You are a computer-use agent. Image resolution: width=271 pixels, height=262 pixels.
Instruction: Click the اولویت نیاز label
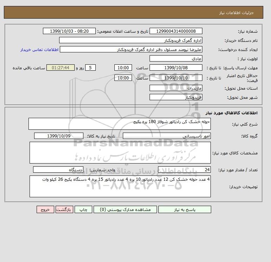tap(248, 59)
